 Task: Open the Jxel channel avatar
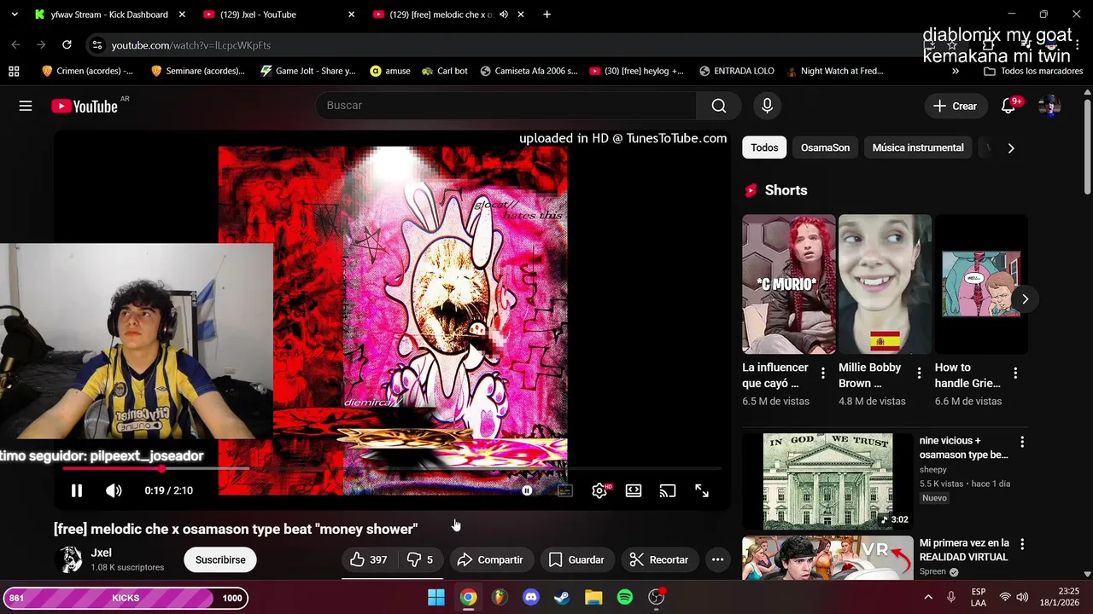coord(68,559)
